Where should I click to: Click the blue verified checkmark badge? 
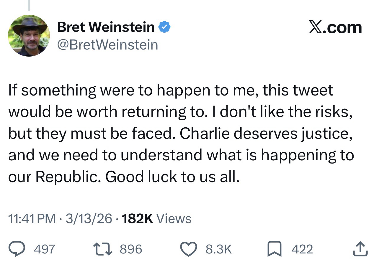[x=164, y=27]
